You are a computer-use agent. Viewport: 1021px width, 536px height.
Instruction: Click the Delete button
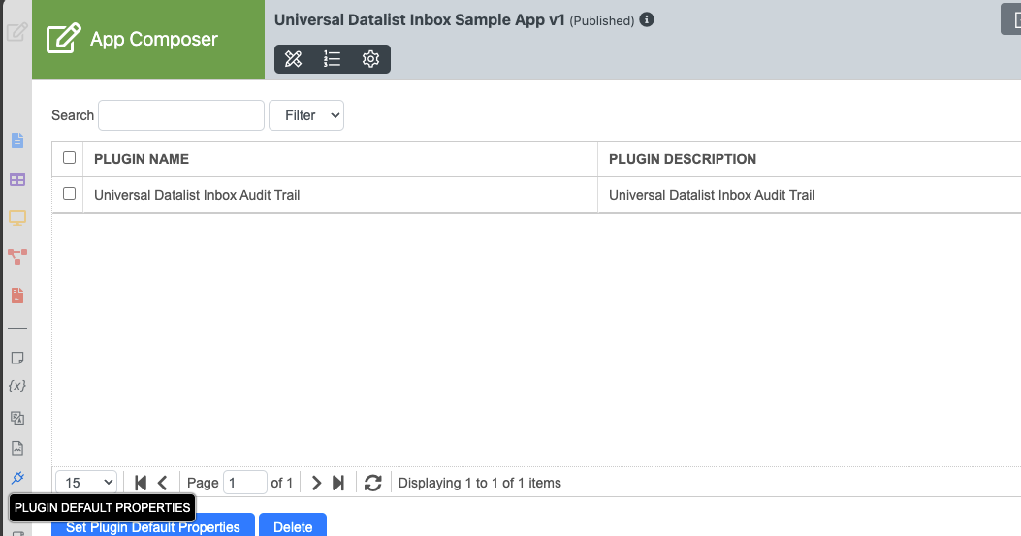click(293, 527)
